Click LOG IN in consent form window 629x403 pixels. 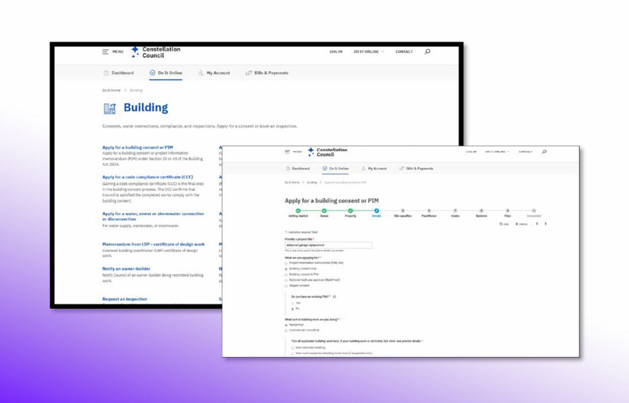471,152
